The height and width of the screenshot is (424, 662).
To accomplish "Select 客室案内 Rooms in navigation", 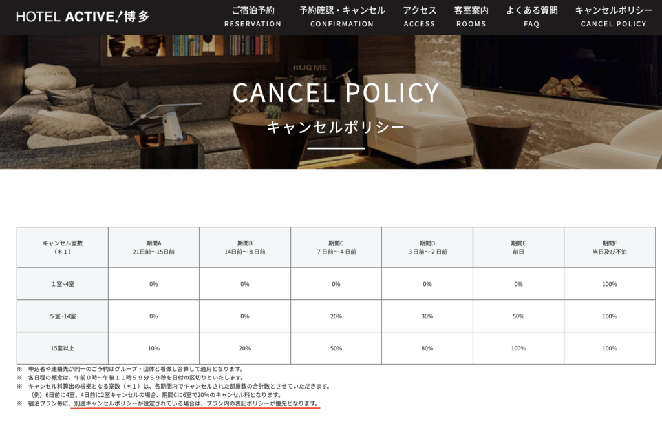I will tap(471, 17).
